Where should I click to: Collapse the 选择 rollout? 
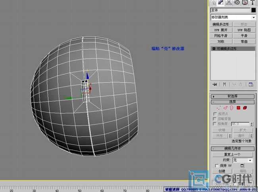tap(233, 102)
